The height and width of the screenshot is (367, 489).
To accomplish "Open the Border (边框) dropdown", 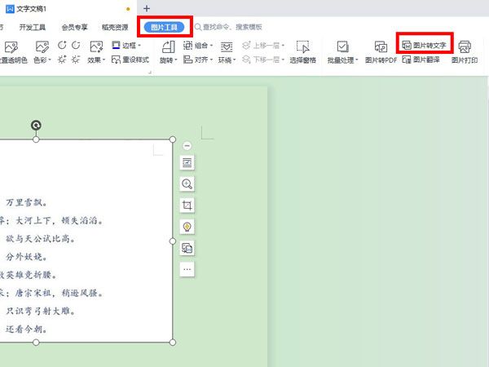I will tap(126, 46).
